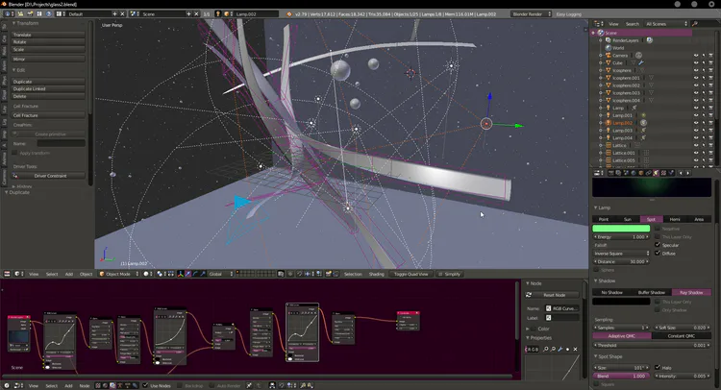Open the Particles properties tab icon
The image size is (721, 390).
point(671,173)
